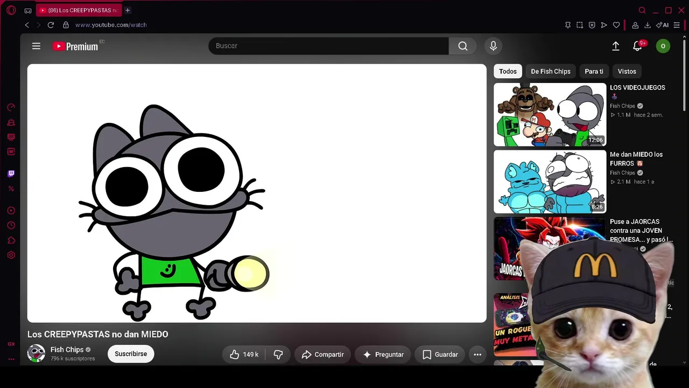Save the video with Guardar
The width and height of the screenshot is (689, 388).
coord(440,355)
